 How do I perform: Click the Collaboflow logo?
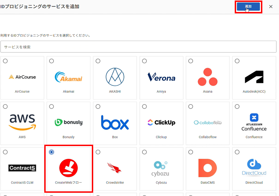(x=208, y=123)
